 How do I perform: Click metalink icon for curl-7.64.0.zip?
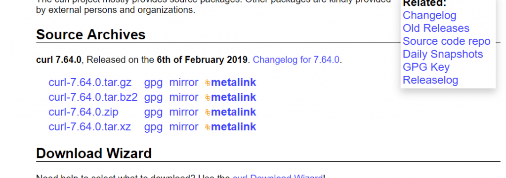pos(208,113)
